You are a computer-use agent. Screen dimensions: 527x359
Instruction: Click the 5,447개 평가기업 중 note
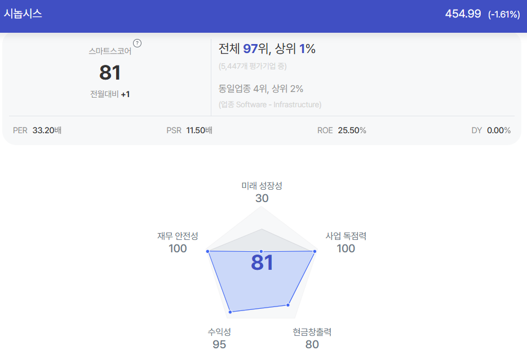point(253,66)
